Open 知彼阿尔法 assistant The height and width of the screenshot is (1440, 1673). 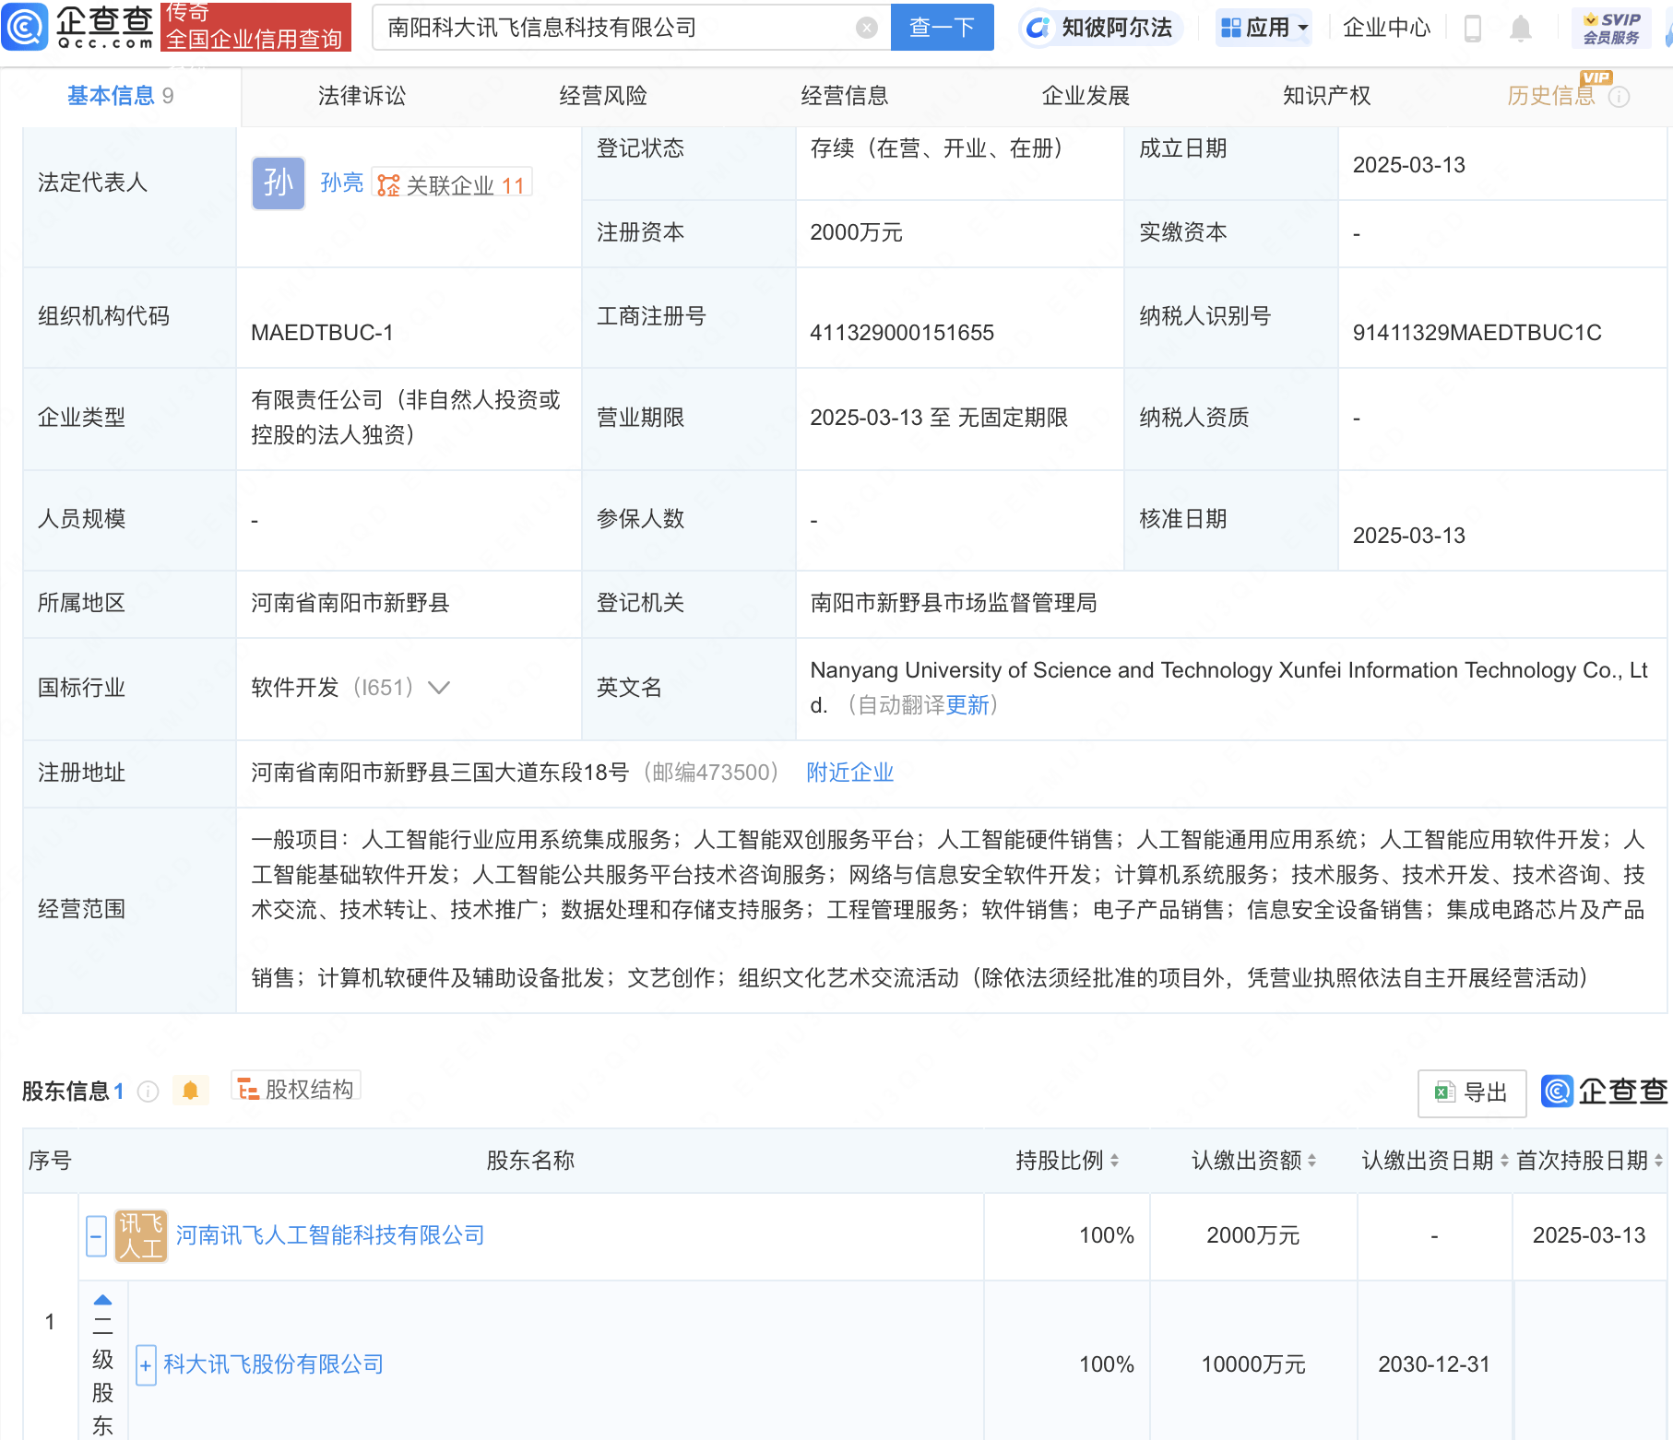[1100, 28]
